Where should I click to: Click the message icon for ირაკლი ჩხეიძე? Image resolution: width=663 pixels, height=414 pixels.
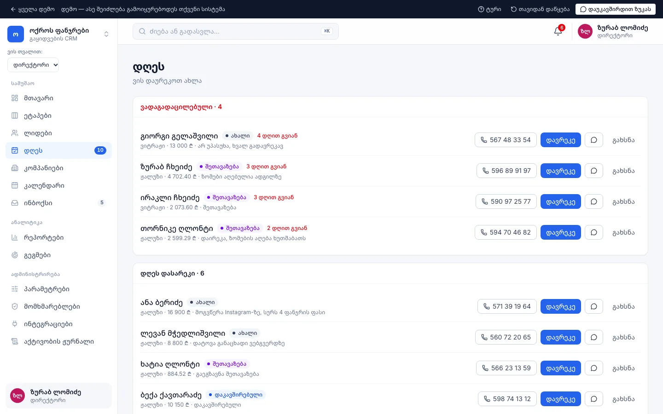pyautogui.click(x=594, y=201)
